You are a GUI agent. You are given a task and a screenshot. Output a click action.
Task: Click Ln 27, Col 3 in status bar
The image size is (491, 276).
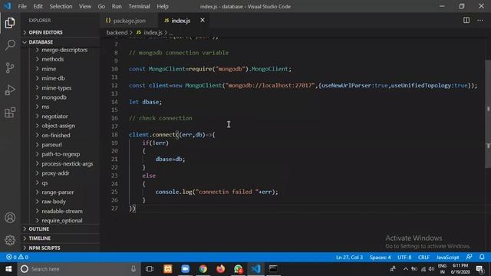349,258
